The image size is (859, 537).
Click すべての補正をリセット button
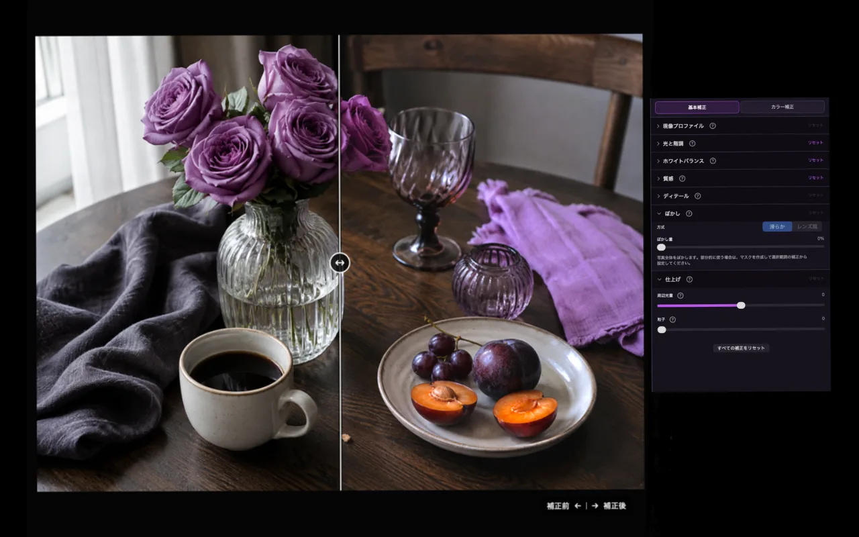coord(741,348)
